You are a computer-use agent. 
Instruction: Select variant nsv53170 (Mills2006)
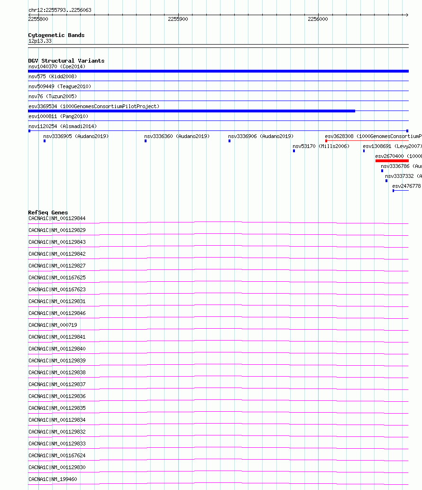(321, 147)
